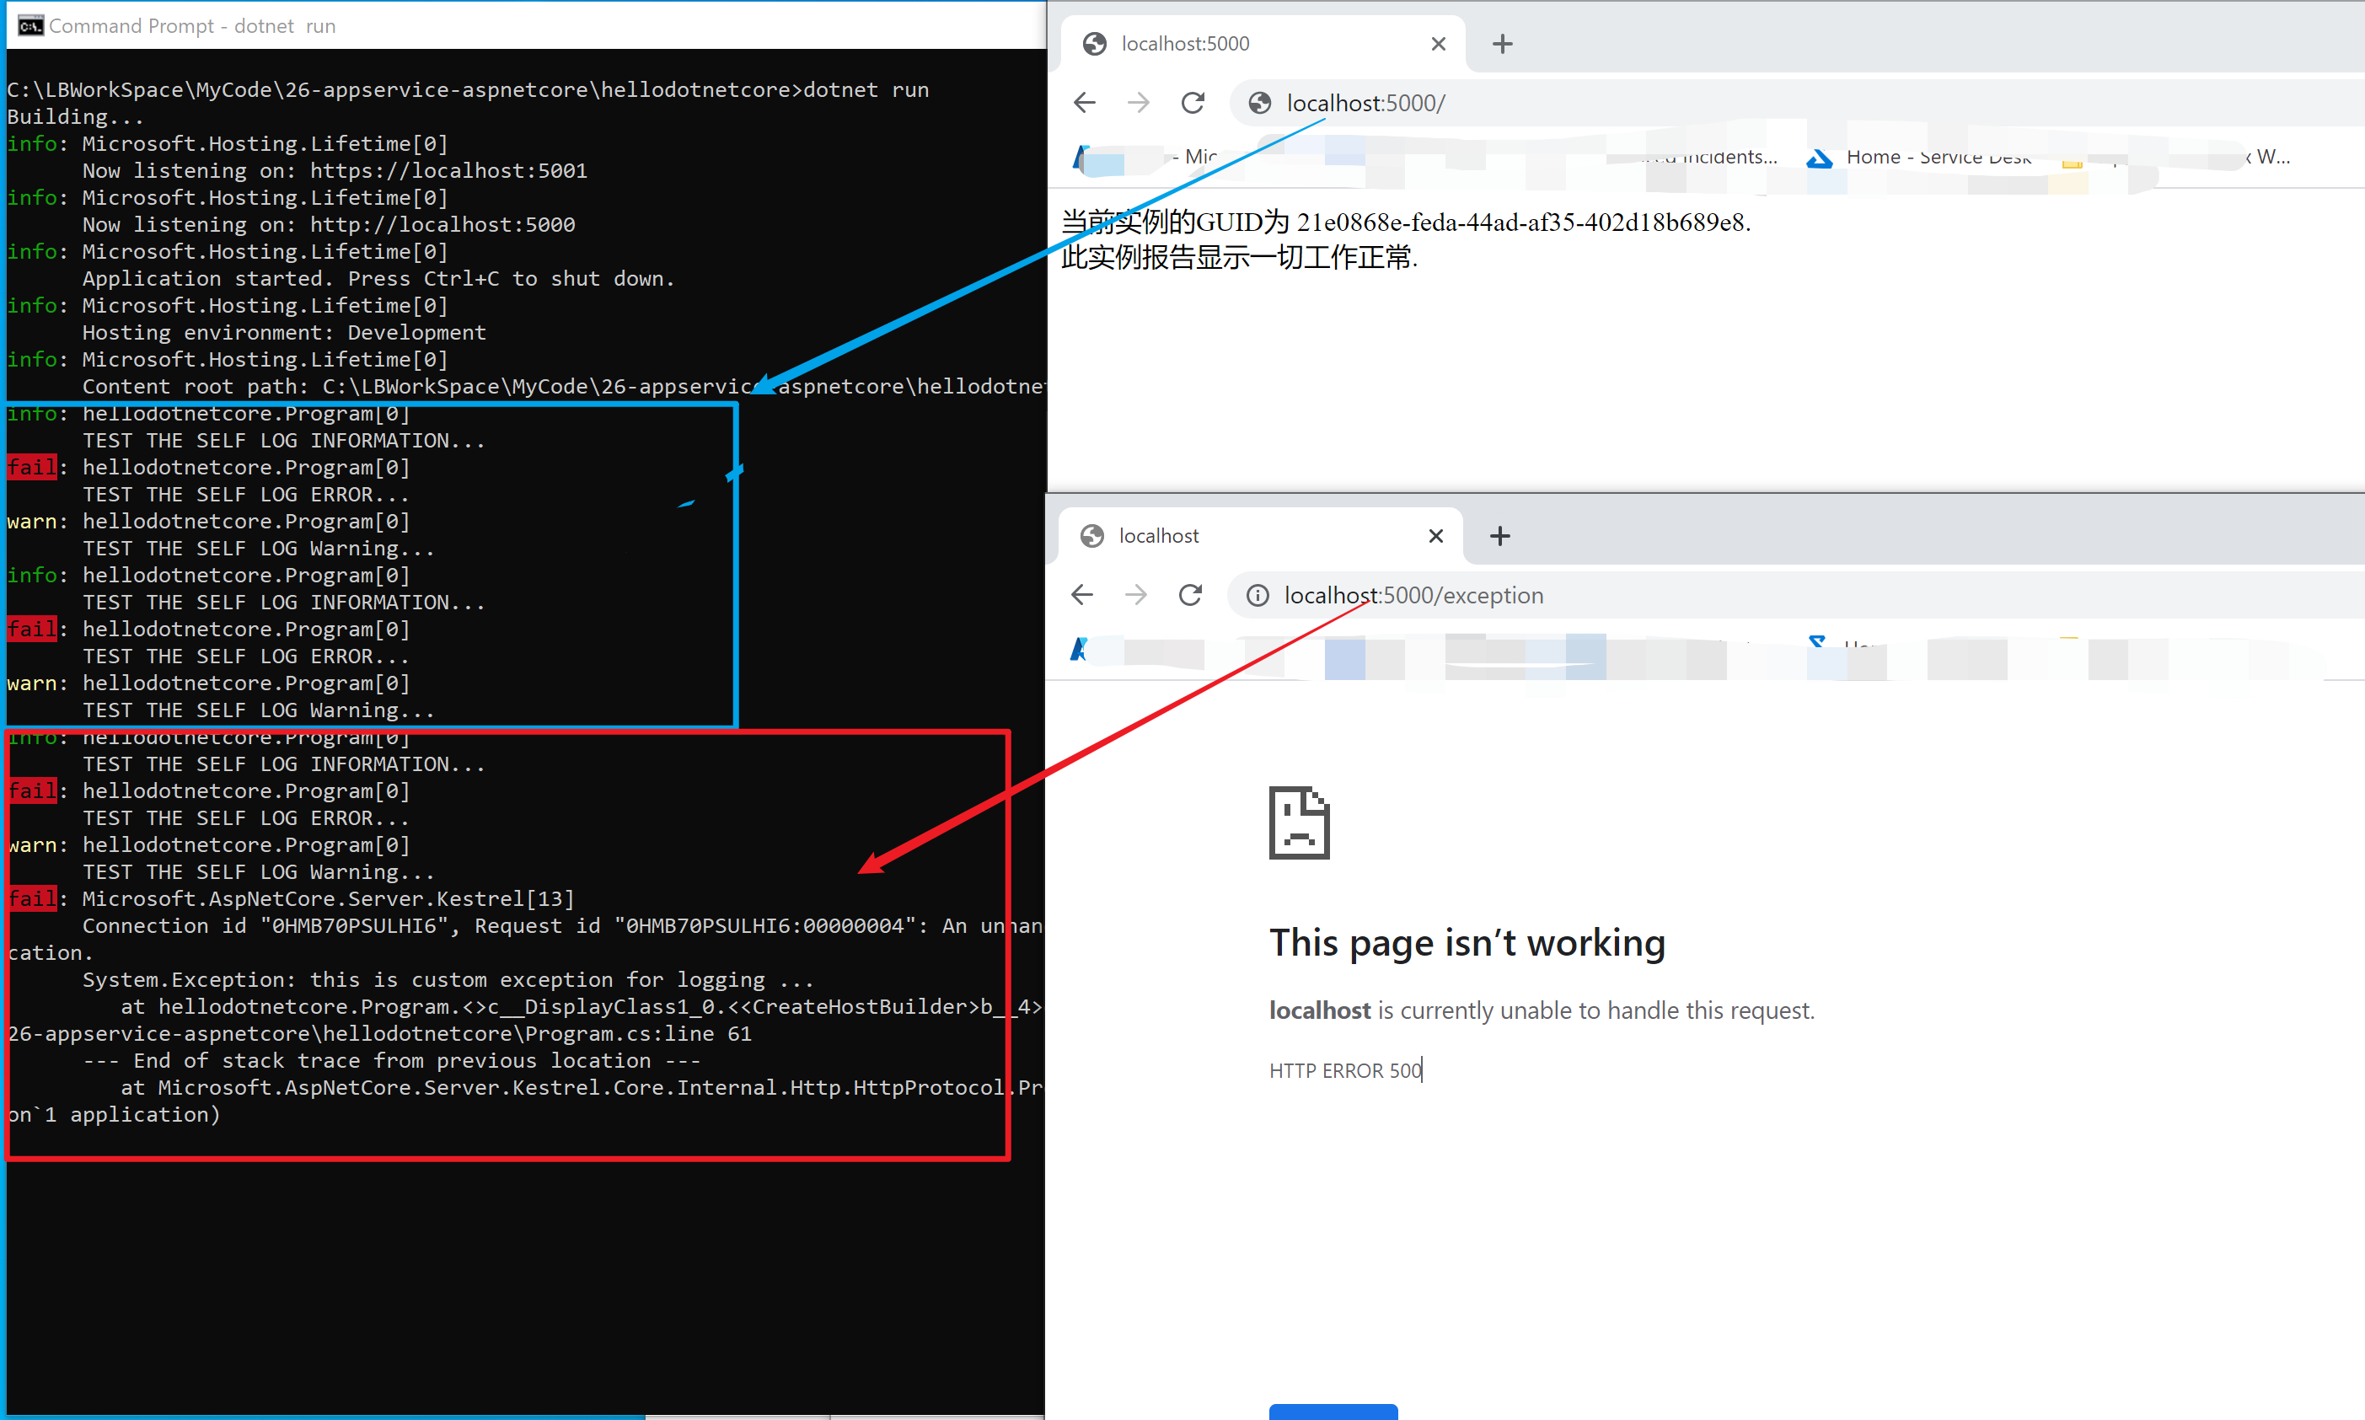The height and width of the screenshot is (1420, 2365).
Task: Reload the localhost:5000 page
Action: coord(1192,102)
